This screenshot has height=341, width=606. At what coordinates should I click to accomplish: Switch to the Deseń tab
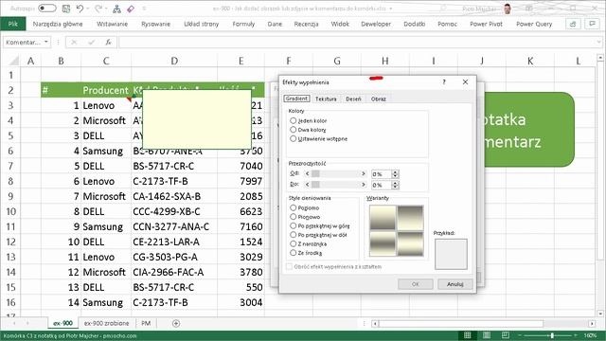click(x=353, y=99)
